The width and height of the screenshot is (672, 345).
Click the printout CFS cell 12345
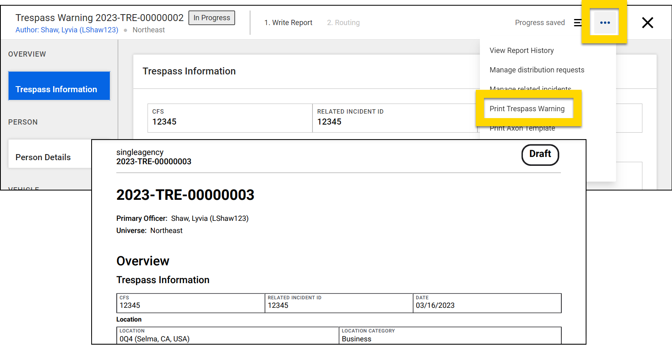(190, 303)
